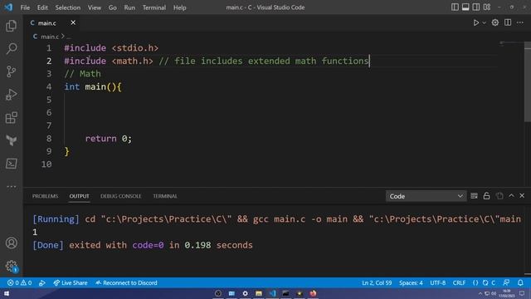Select language mode C in status bar
Viewport: 531px width, 299px height.
(x=494, y=282)
